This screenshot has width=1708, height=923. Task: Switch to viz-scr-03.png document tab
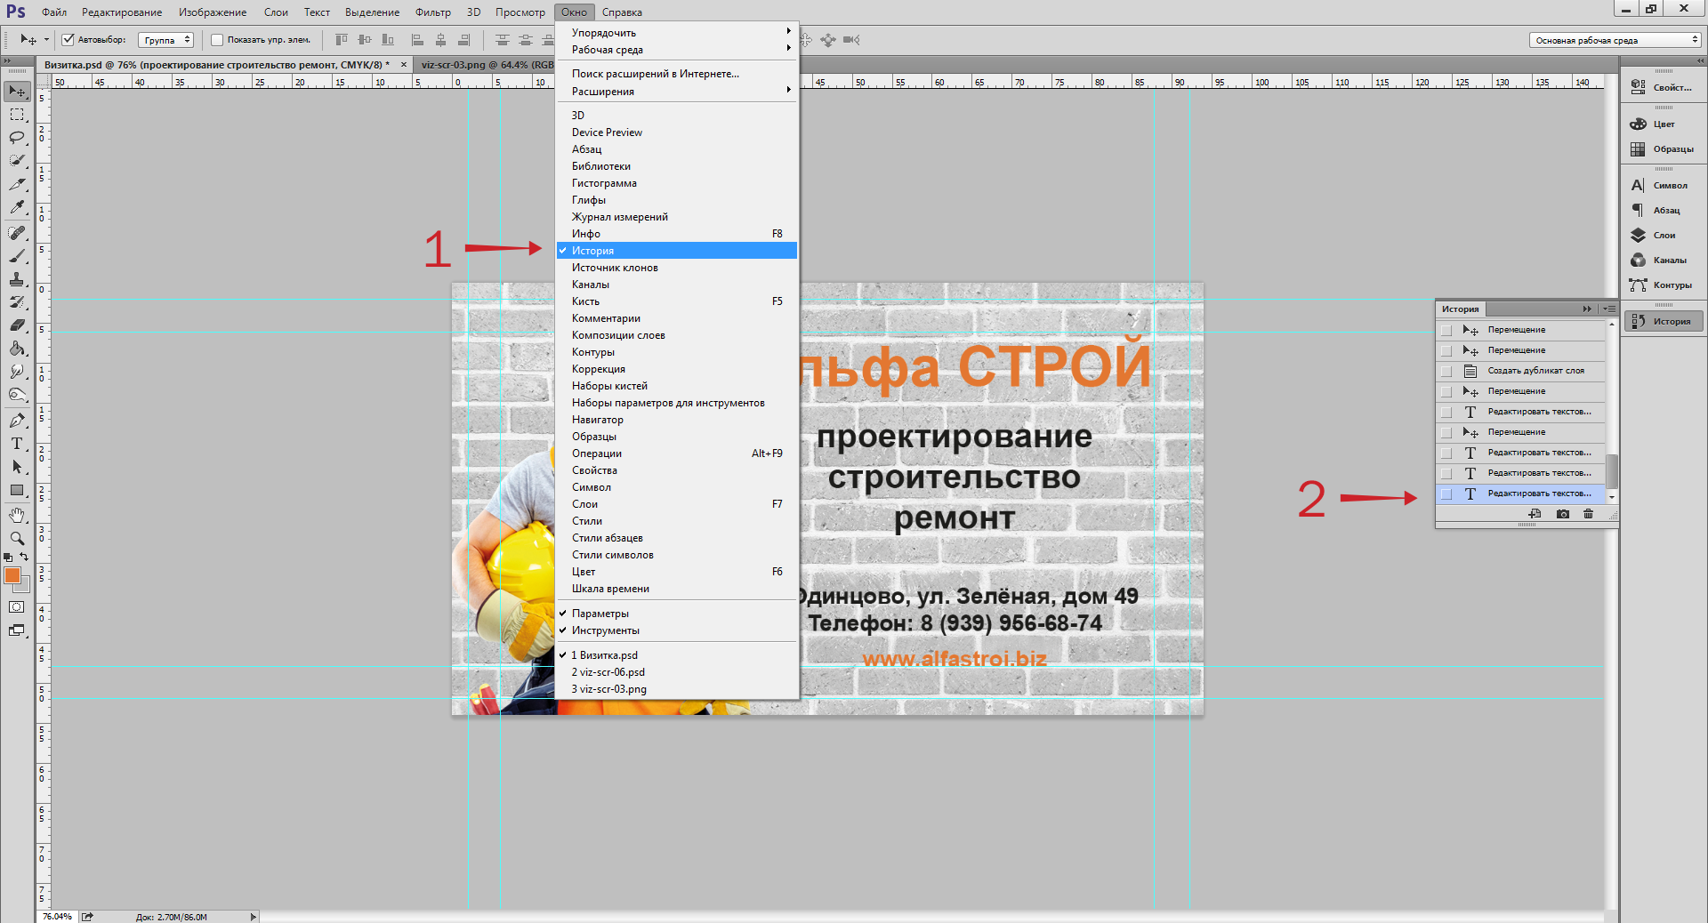pos(486,65)
